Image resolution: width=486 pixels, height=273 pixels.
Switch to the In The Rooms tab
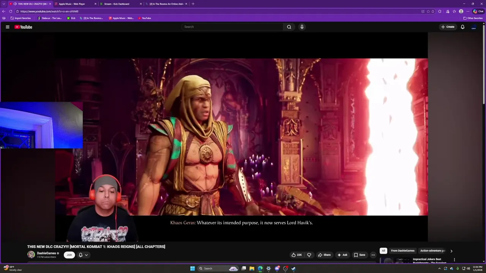click(166, 4)
